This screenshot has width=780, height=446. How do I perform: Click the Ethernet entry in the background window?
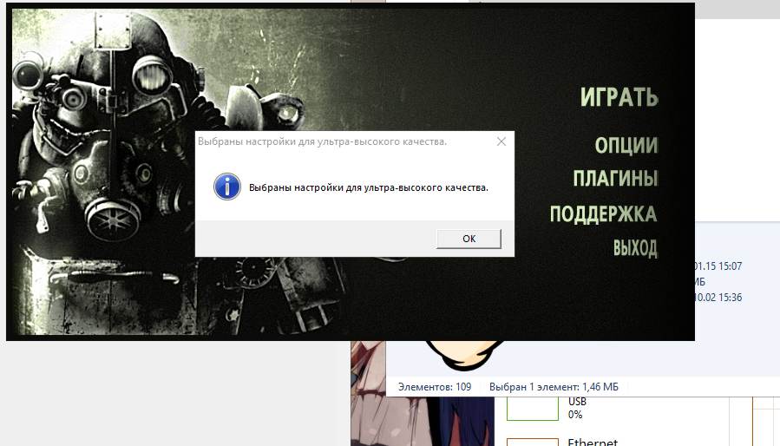(593, 441)
